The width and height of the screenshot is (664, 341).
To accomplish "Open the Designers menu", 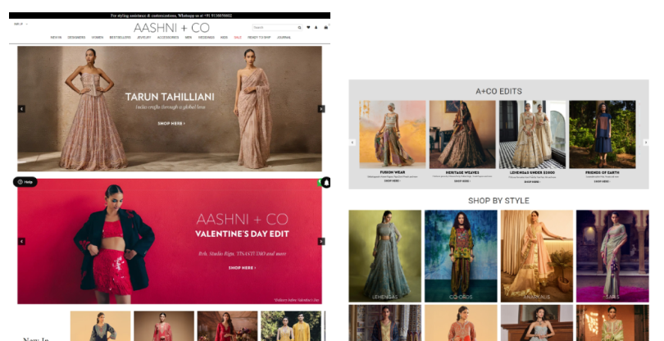I will [76, 38].
